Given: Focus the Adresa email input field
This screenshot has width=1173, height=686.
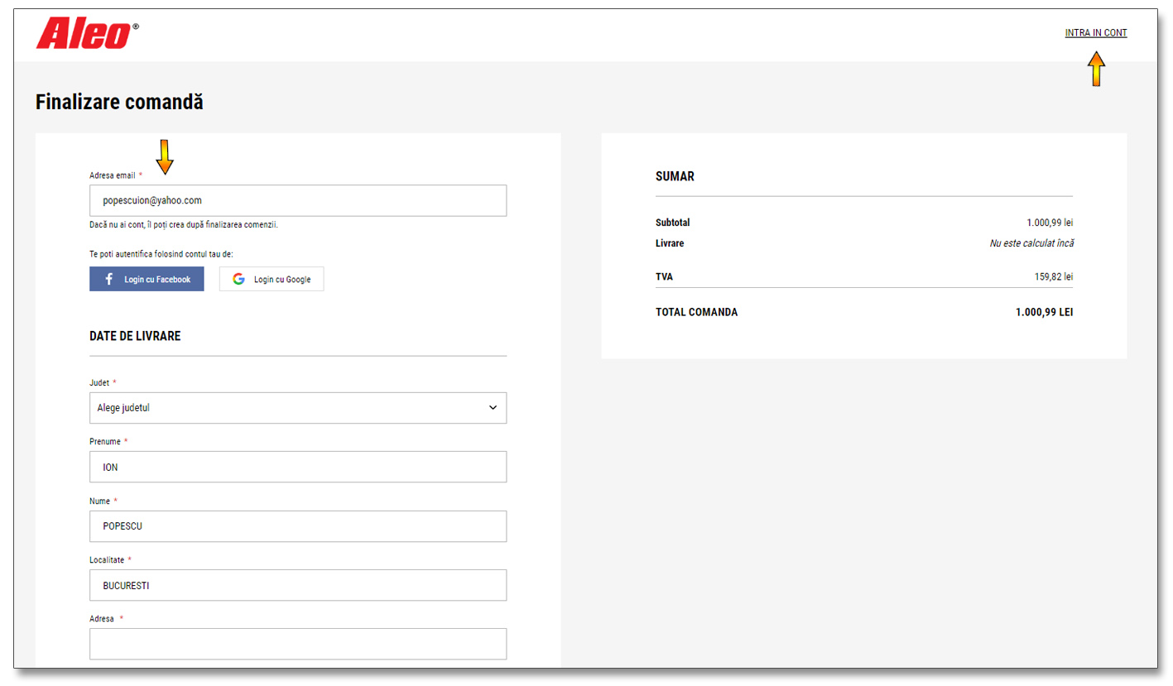Looking at the screenshot, I should pos(297,201).
